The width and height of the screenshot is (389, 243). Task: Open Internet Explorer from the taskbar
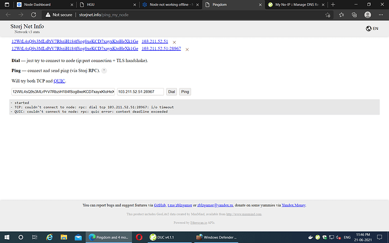click(49, 237)
